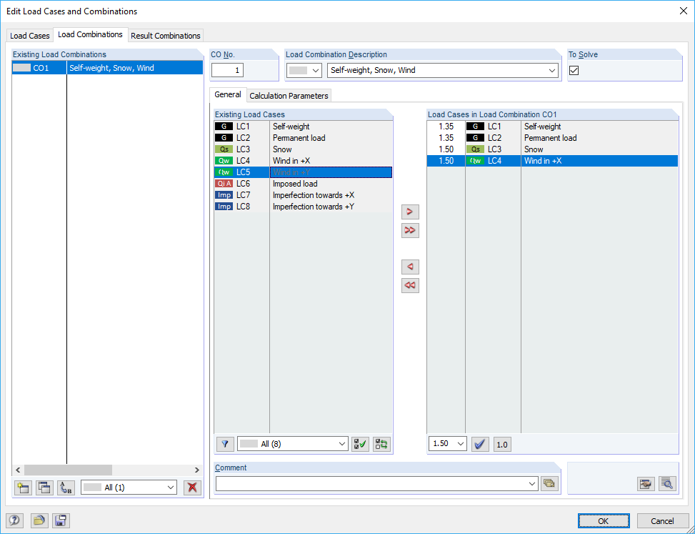Click the Imp icon of LC7
Viewport: 695px width, 534px height.
click(224, 195)
